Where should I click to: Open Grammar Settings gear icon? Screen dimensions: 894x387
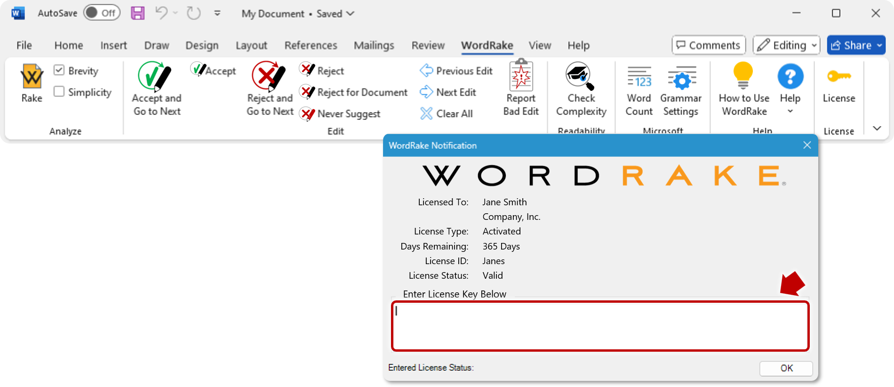[x=681, y=77]
